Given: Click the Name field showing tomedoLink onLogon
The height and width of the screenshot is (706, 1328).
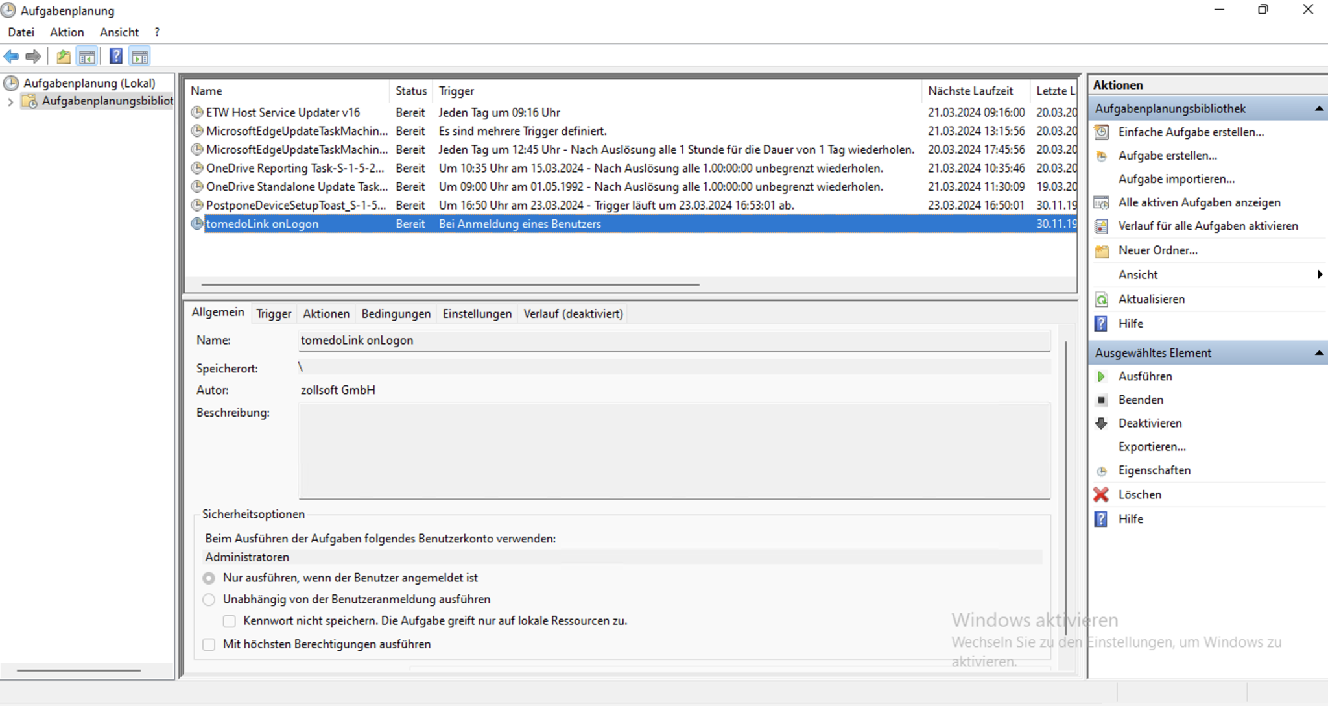Looking at the screenshot, I should click(674, 341).
